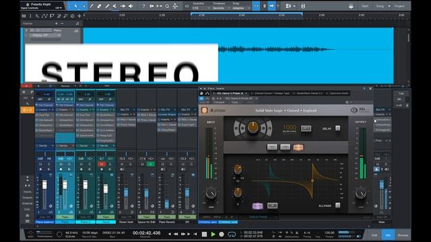This screenshot has height=242, width=431.
Task: Toggle SSL X-Phase plugin power button
Action: 204,110
